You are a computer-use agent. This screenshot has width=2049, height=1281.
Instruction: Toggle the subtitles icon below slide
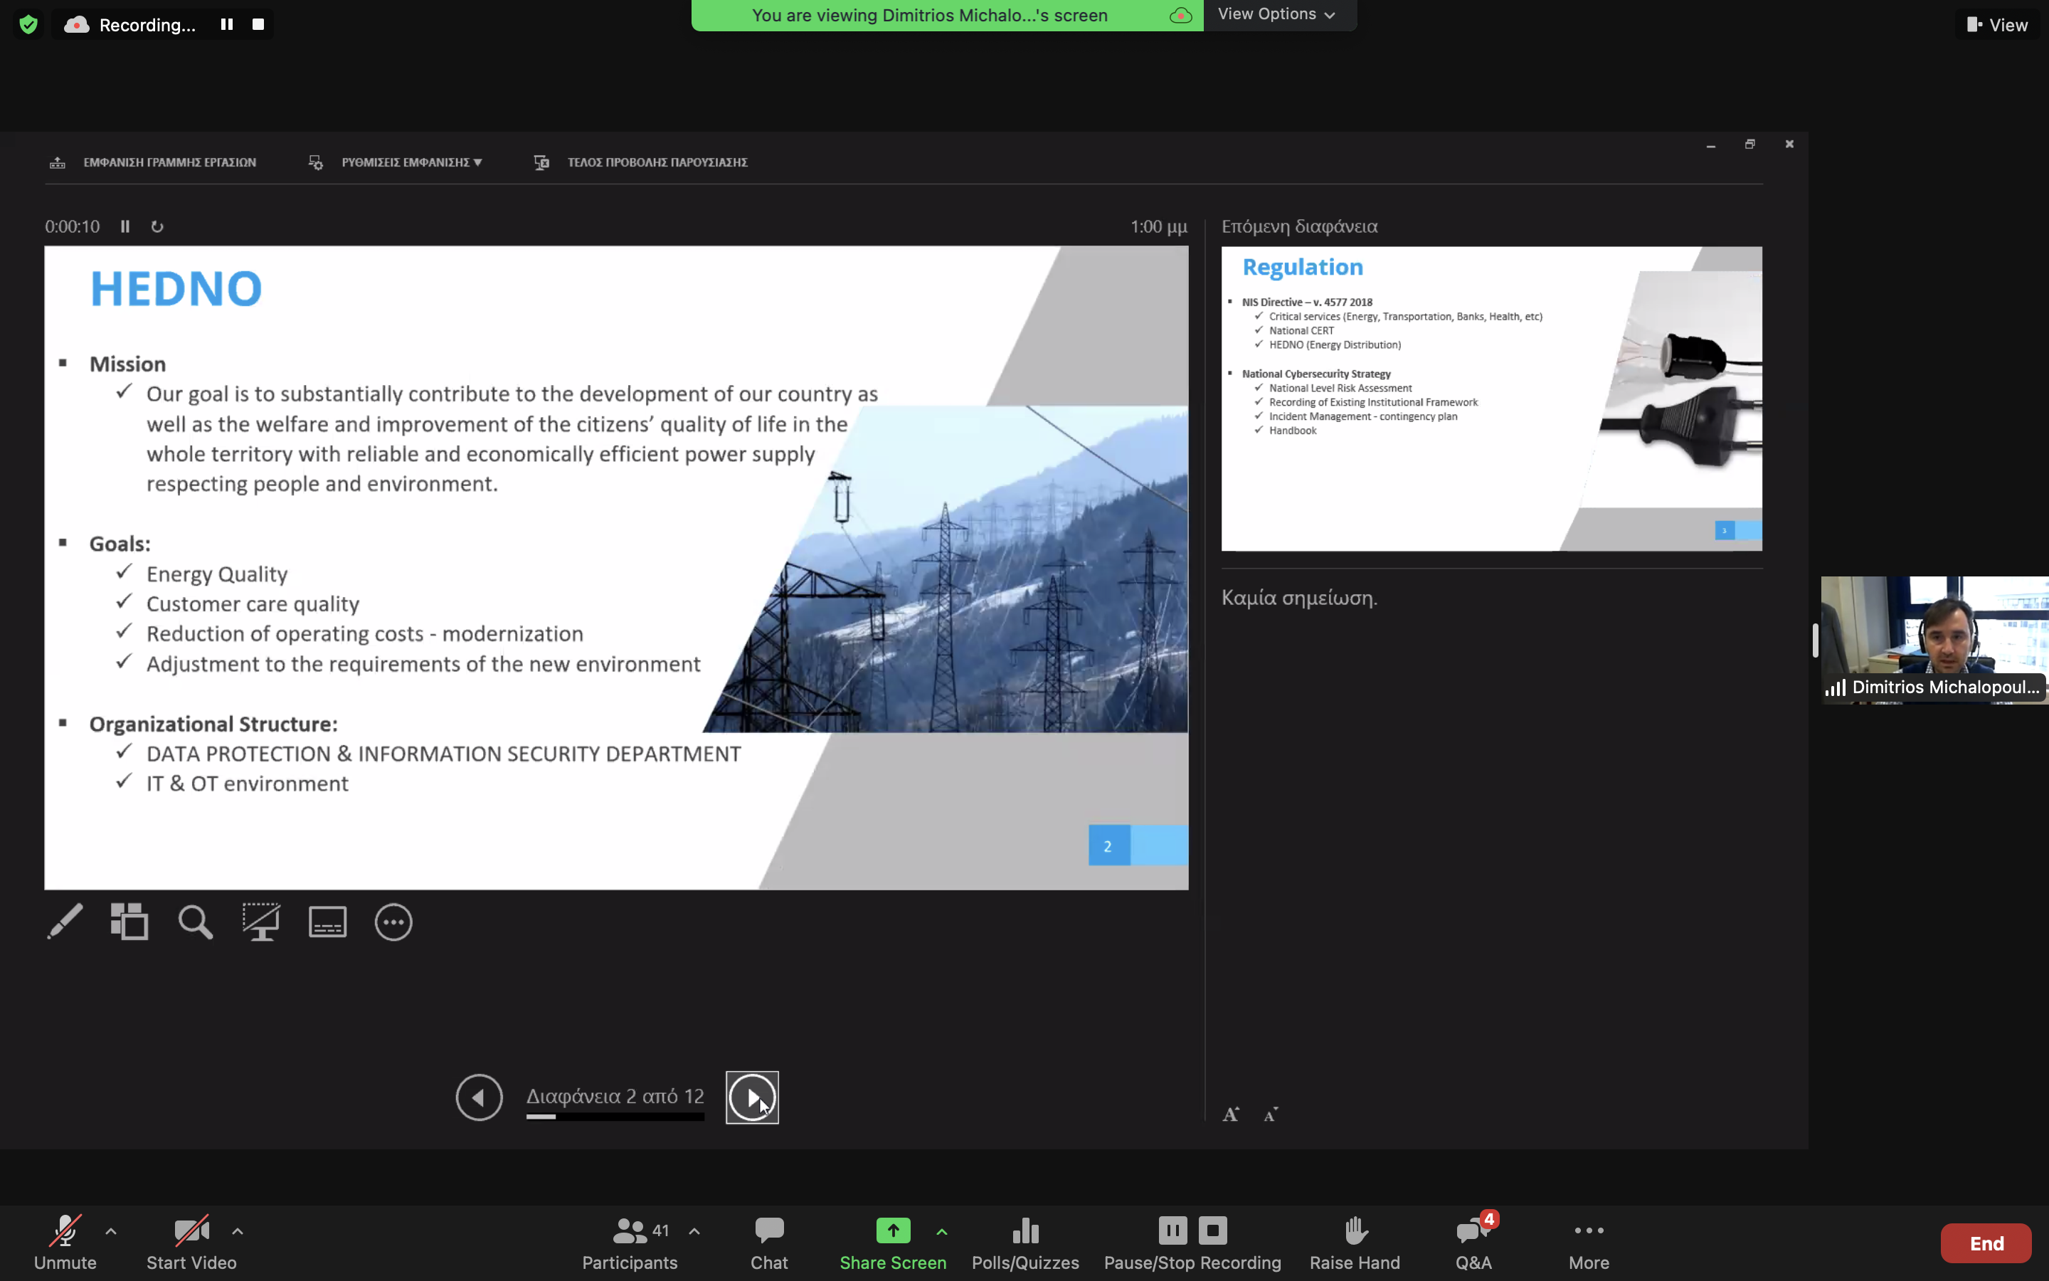point(328,922)
